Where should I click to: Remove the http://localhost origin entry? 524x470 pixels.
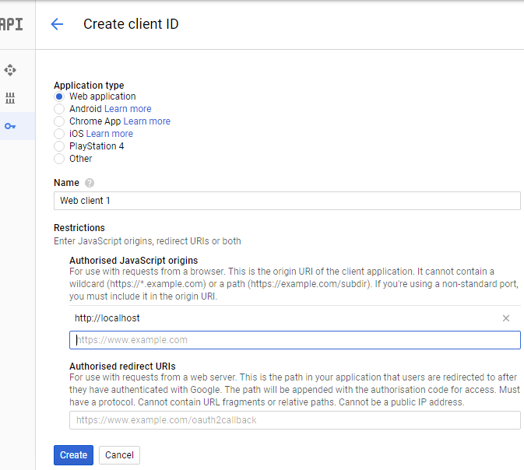point(506,318)
